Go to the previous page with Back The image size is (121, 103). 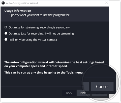[x=69, y=93]
